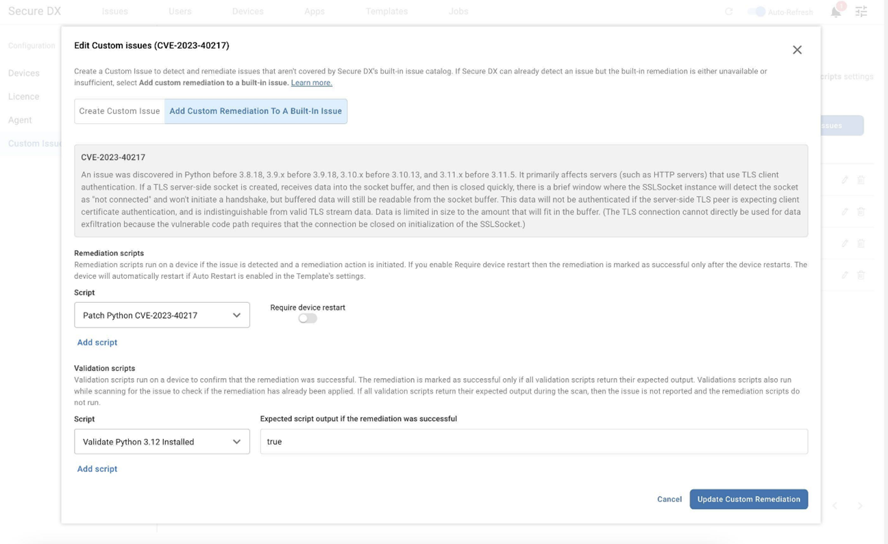Open the filter settings sliders icon
The width and height of the screenshot is (888, 544).
[861, 12]
